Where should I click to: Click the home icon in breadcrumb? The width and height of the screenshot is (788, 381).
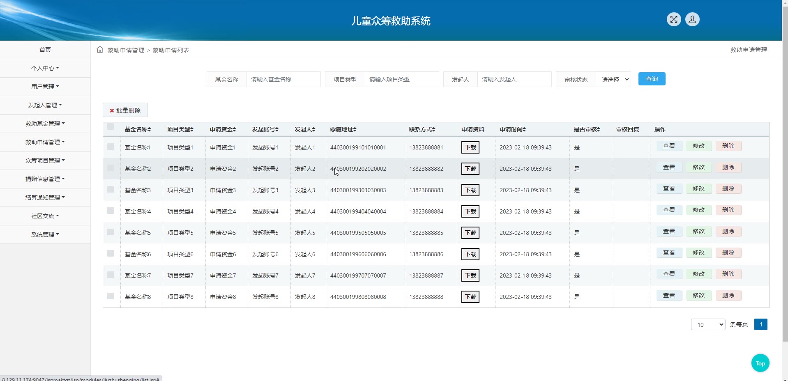coord(100,50)
